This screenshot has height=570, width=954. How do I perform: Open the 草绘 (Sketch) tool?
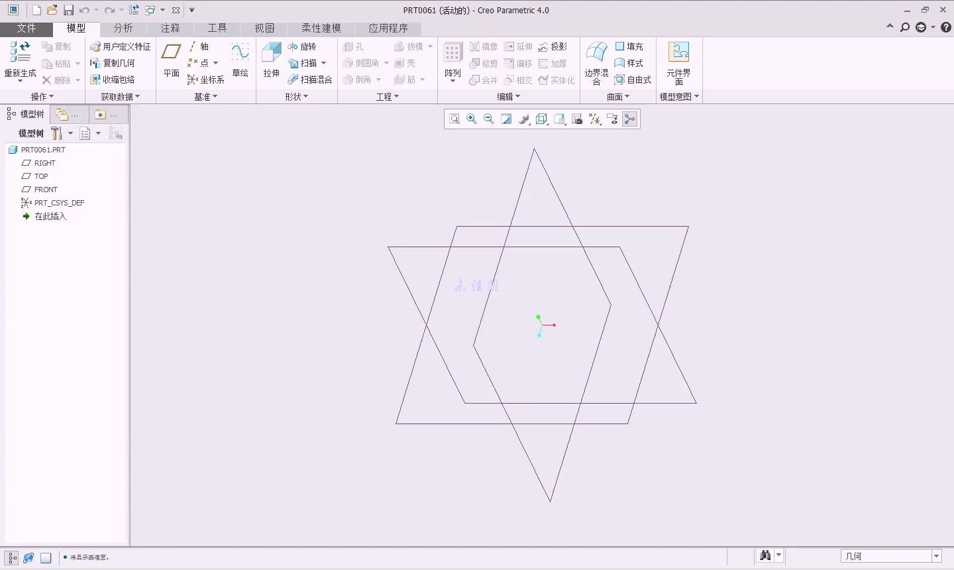(240, 63)
